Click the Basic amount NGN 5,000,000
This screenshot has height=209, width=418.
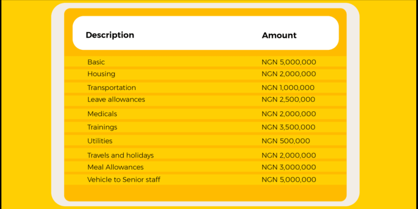tap(289, 62)
